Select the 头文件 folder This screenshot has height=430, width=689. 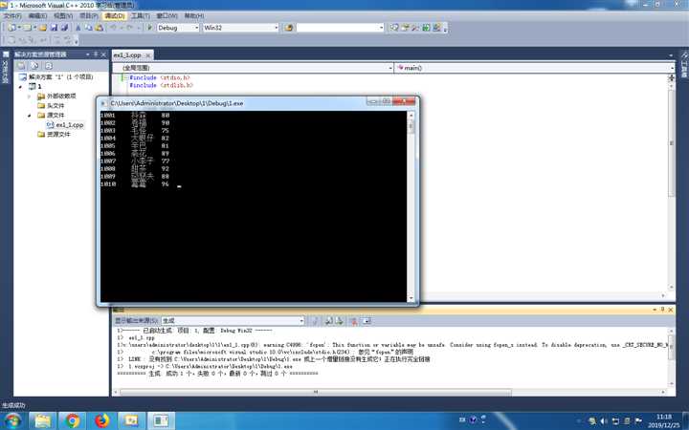pyautogui.click(x=56, y=106)
